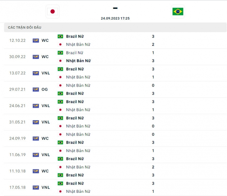Click Japan flag in 24.09.19 WC match

coord(60,135)
